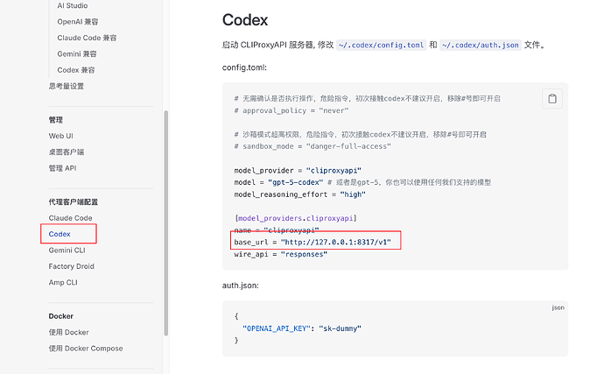Click the [model_providers.cliproxyapi] section header

tap(296, 218)
